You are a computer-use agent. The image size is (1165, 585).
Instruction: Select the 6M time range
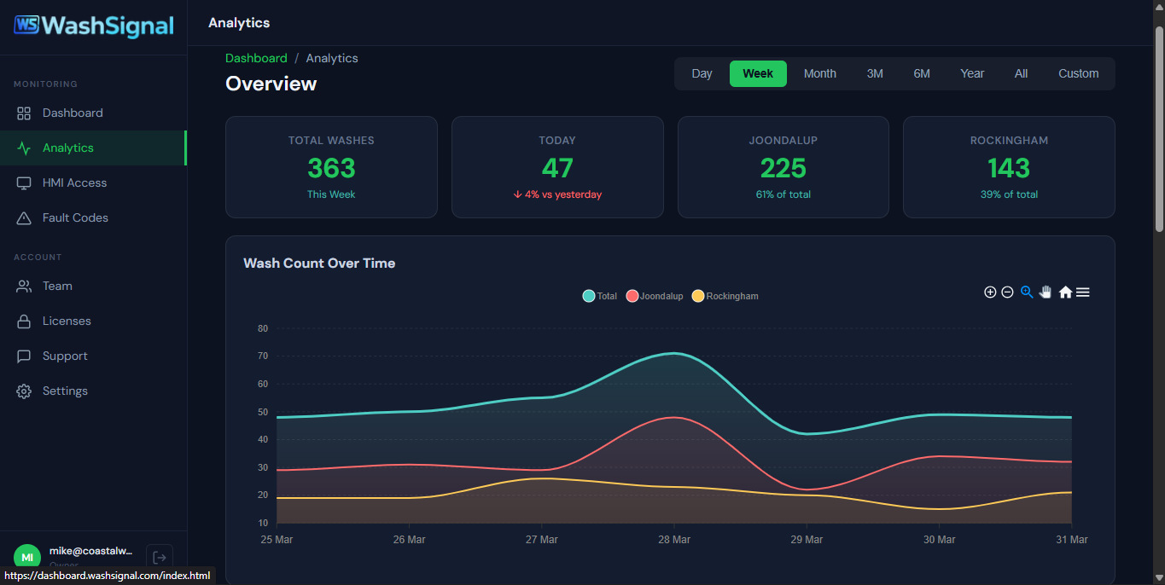tap(922, 73)
